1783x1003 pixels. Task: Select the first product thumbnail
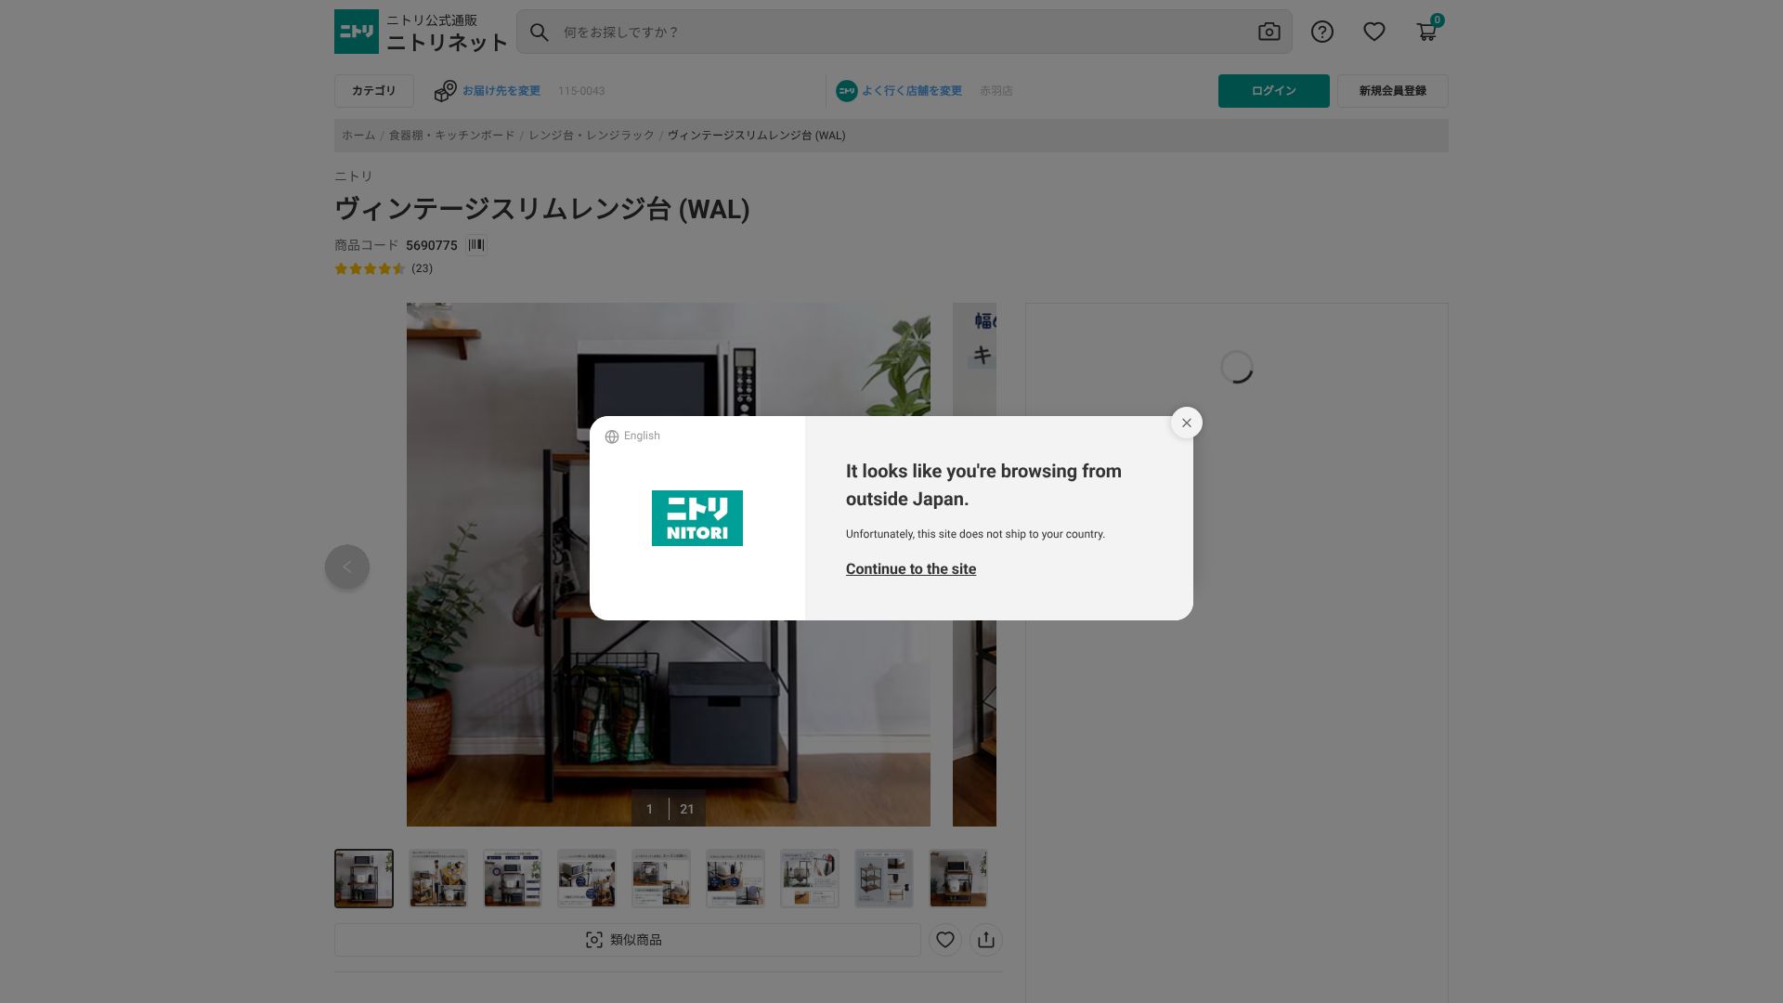364,879
